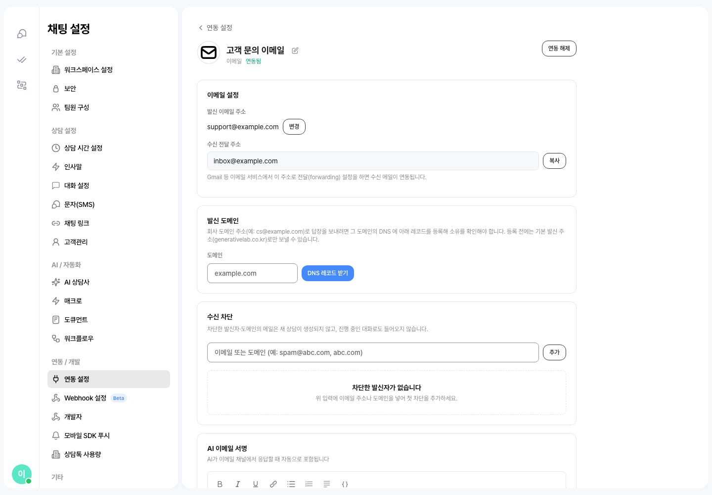The height and width of the screenshot is (495, 712).
Task: Click the double-checkmark icon in left rail
Action: coord(22,59)
